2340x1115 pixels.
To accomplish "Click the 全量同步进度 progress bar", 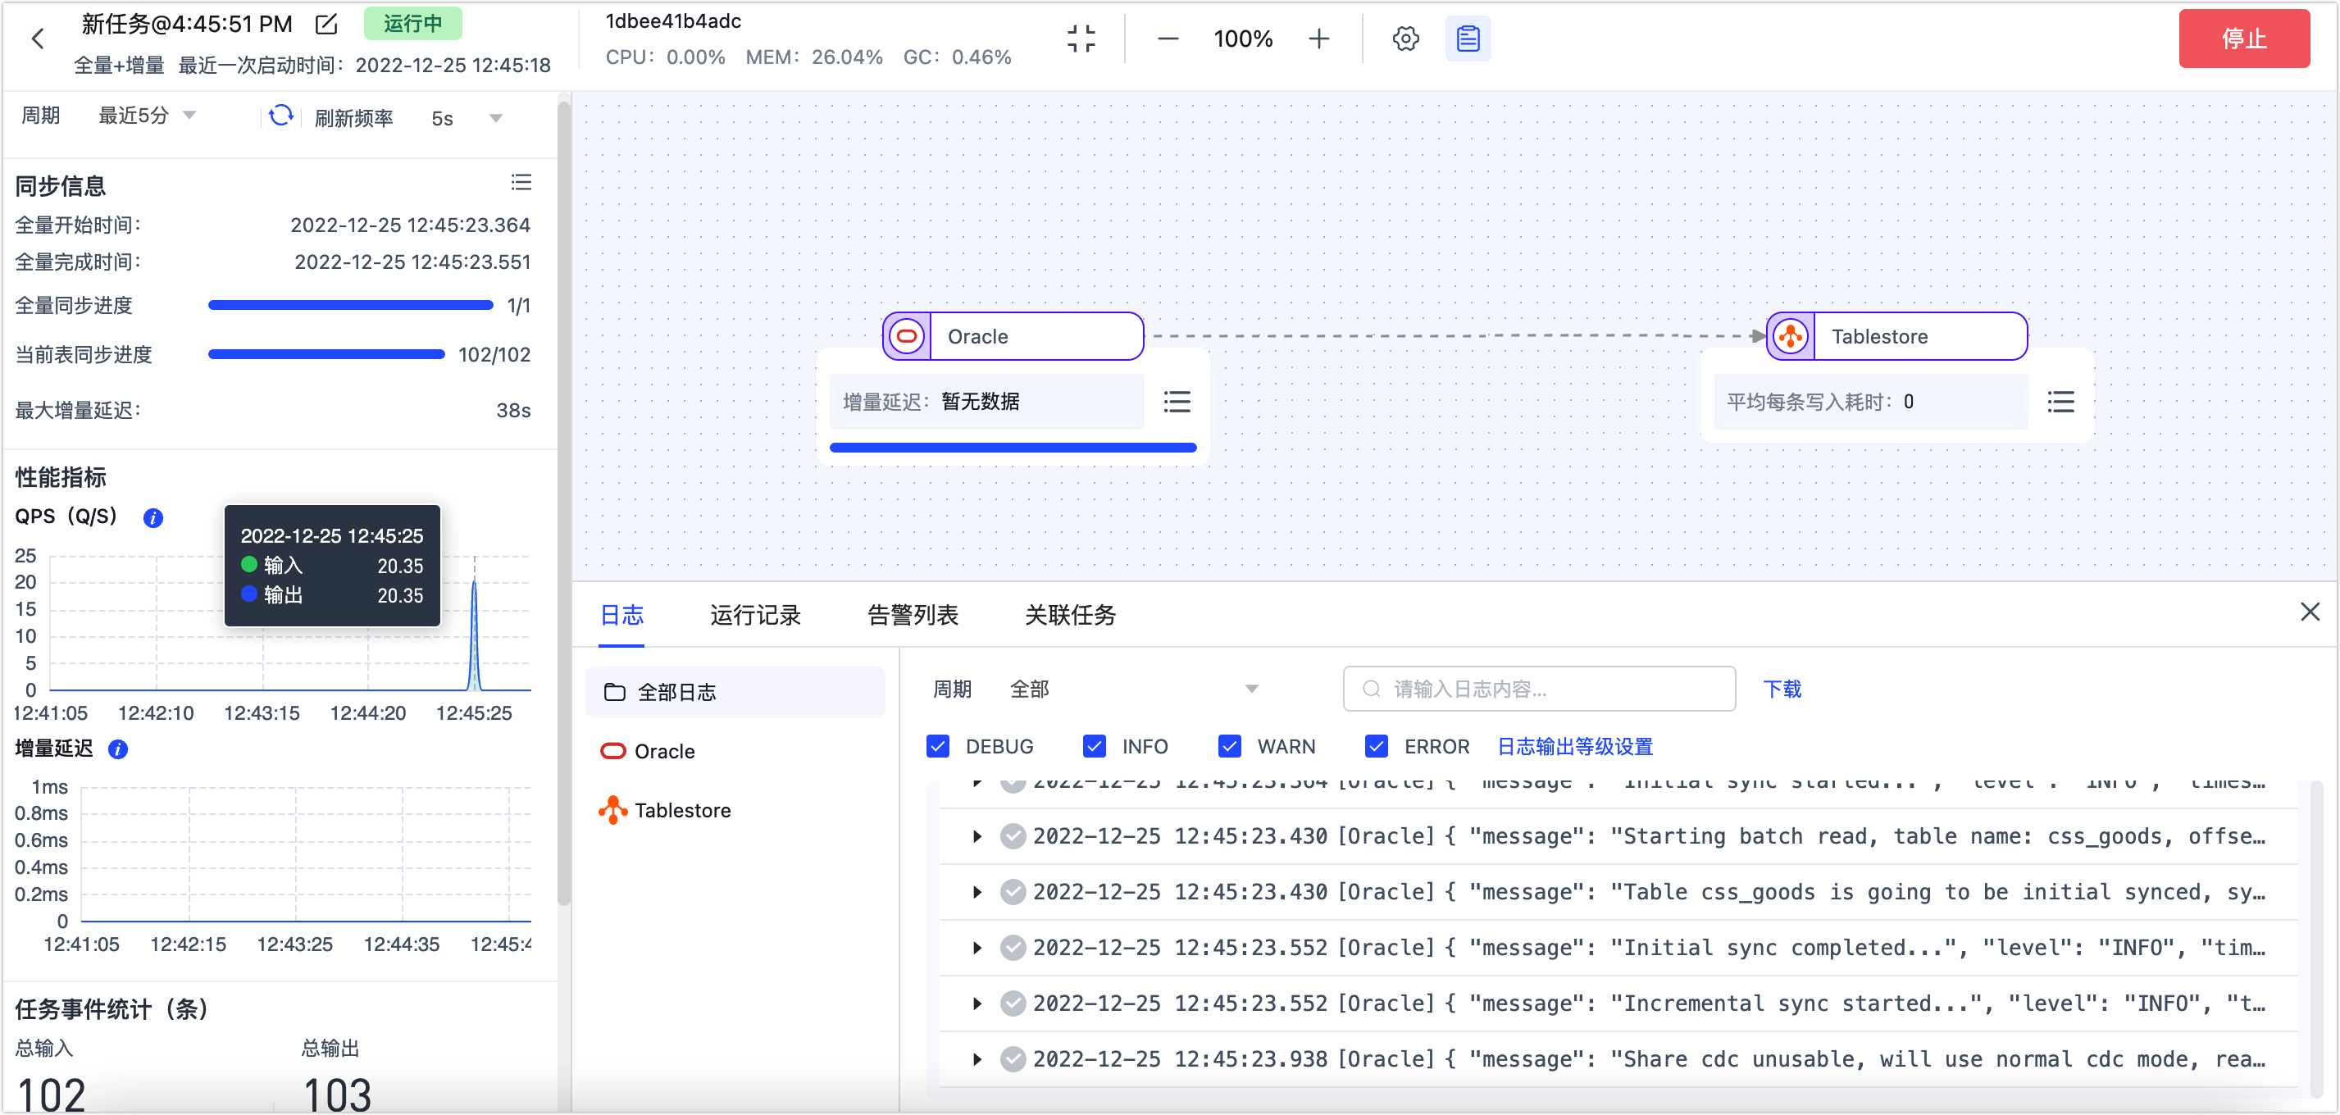I will [x=351, y=304].
